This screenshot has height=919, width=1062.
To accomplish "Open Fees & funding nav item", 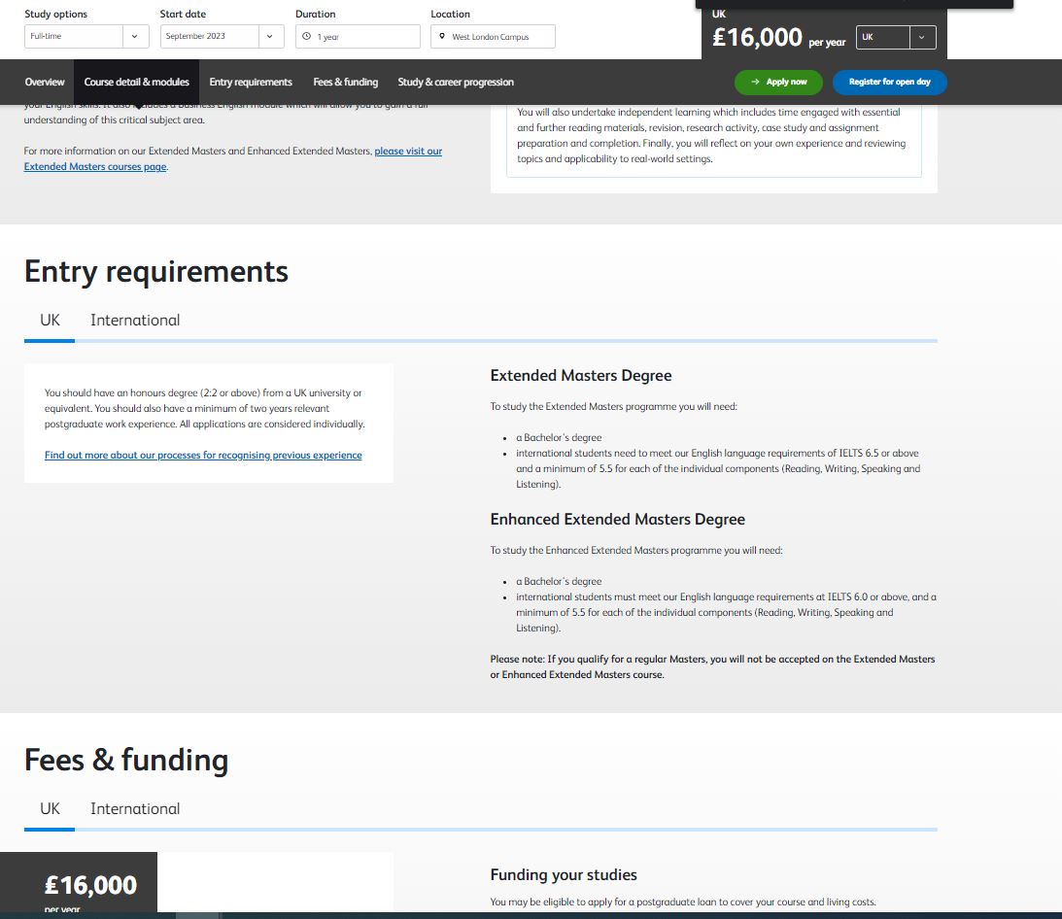I will point(345,83).
